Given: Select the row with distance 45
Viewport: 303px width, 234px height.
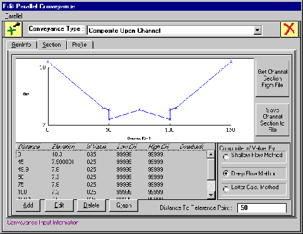Looking at the screenshot, I should pyautogui.click(x=112, y=162).
